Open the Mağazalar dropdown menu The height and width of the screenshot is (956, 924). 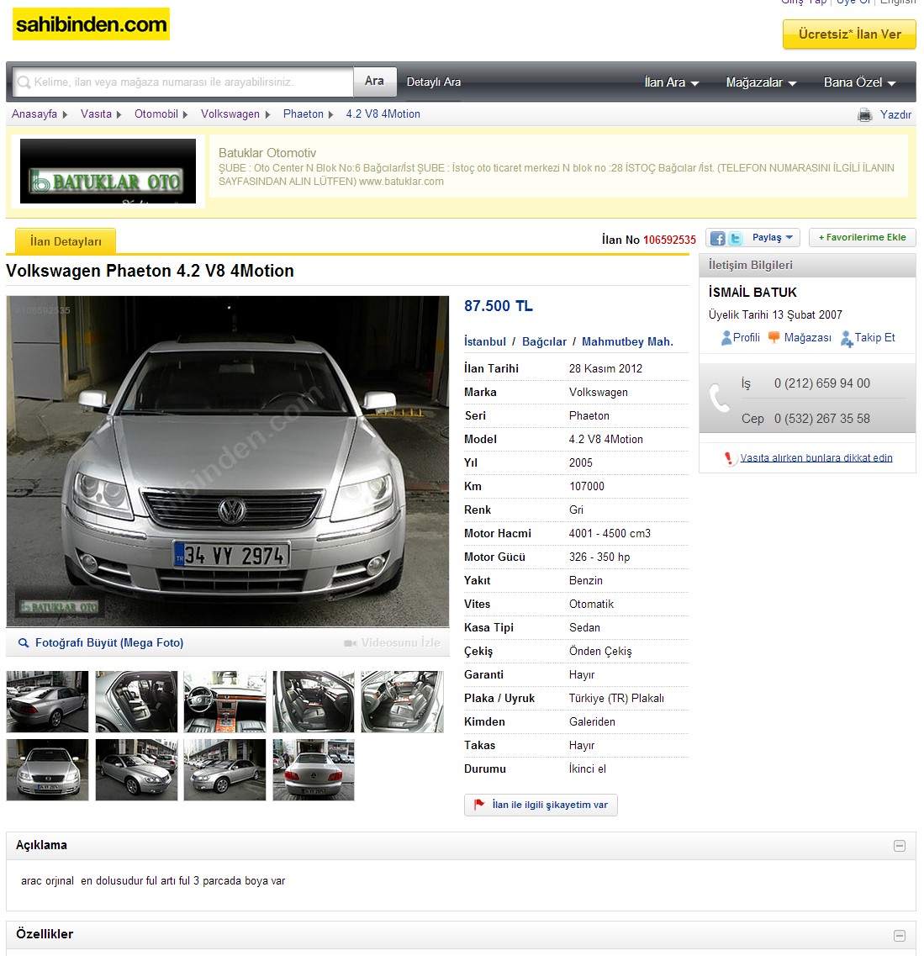tap(761, 82)
